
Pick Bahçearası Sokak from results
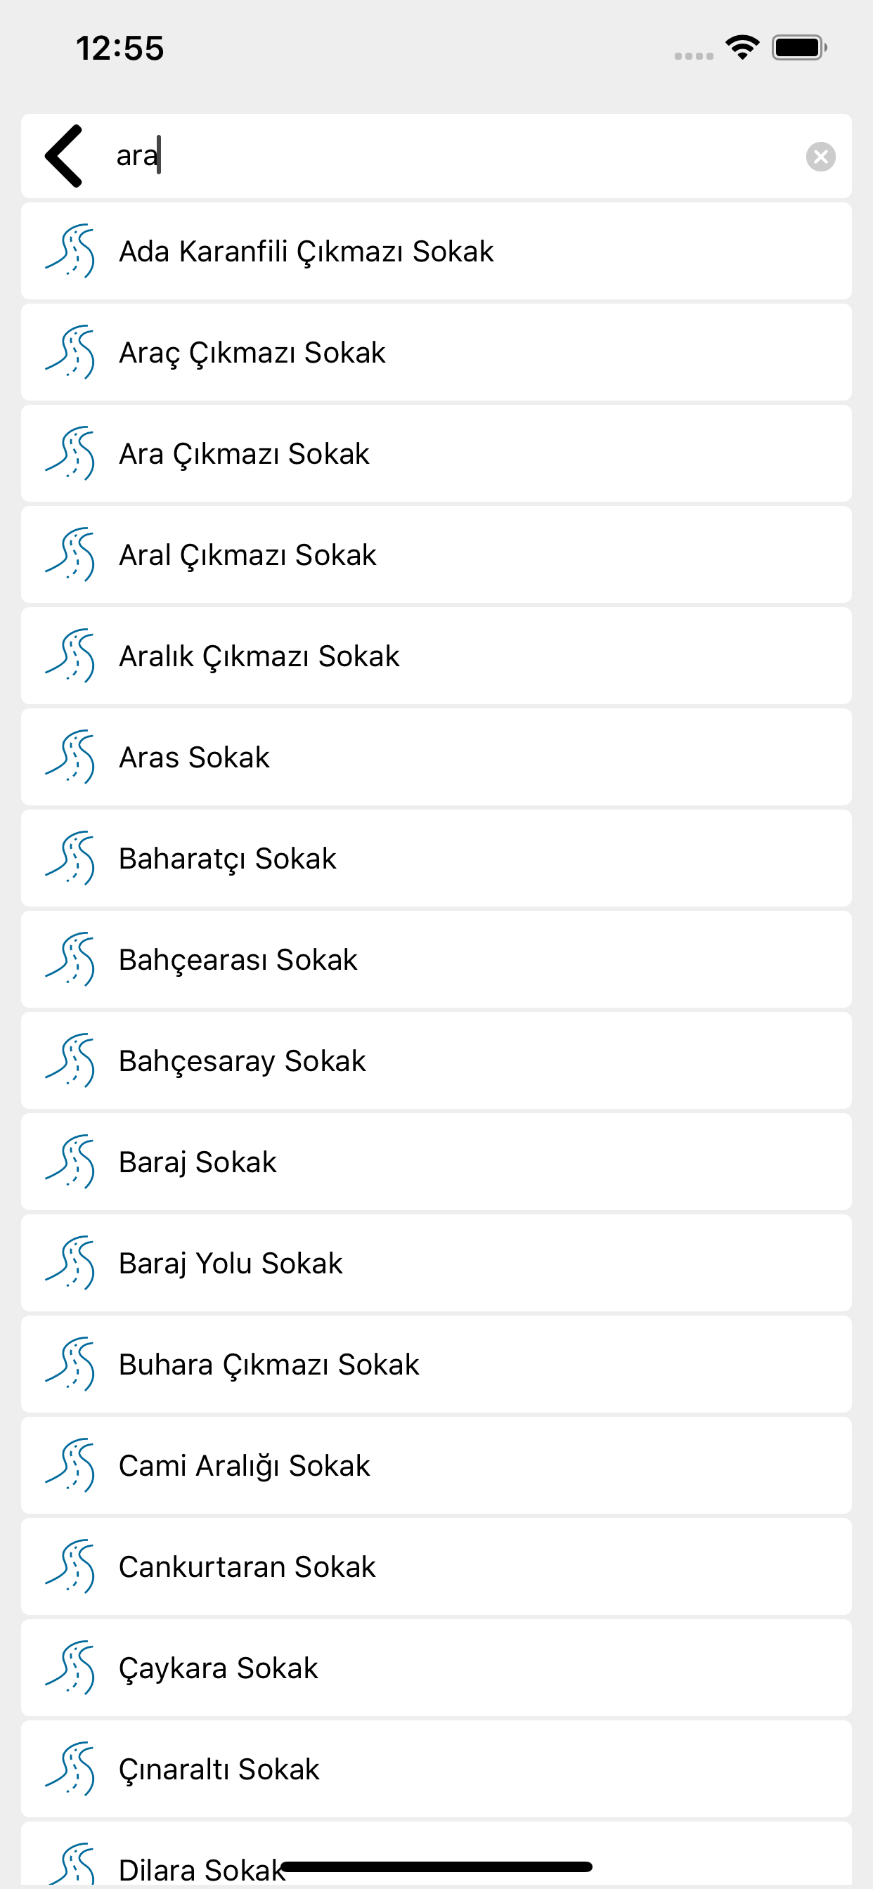(436, 959)
